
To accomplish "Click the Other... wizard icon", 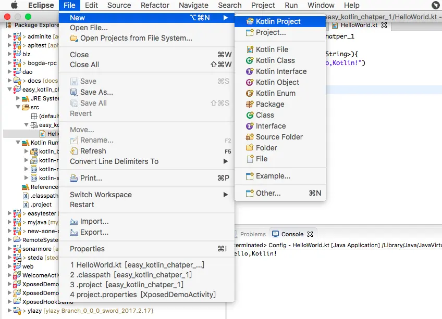I will [250, 194].
